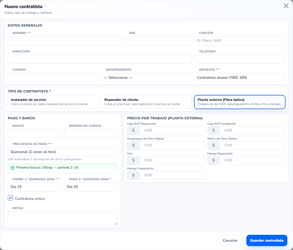Click the Dirección input field
Viewport: 293px width, 250px height.
[x=100, y=59]
